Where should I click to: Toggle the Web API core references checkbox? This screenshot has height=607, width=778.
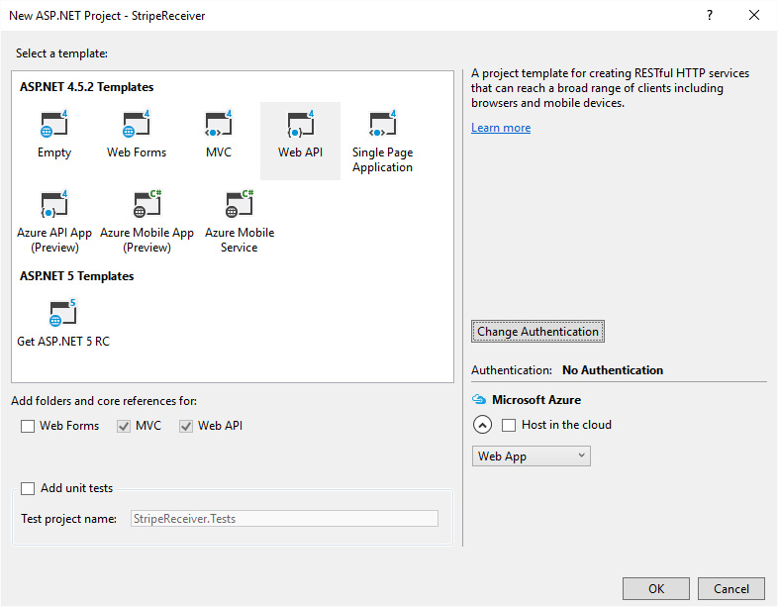click(x=186, y=427)
